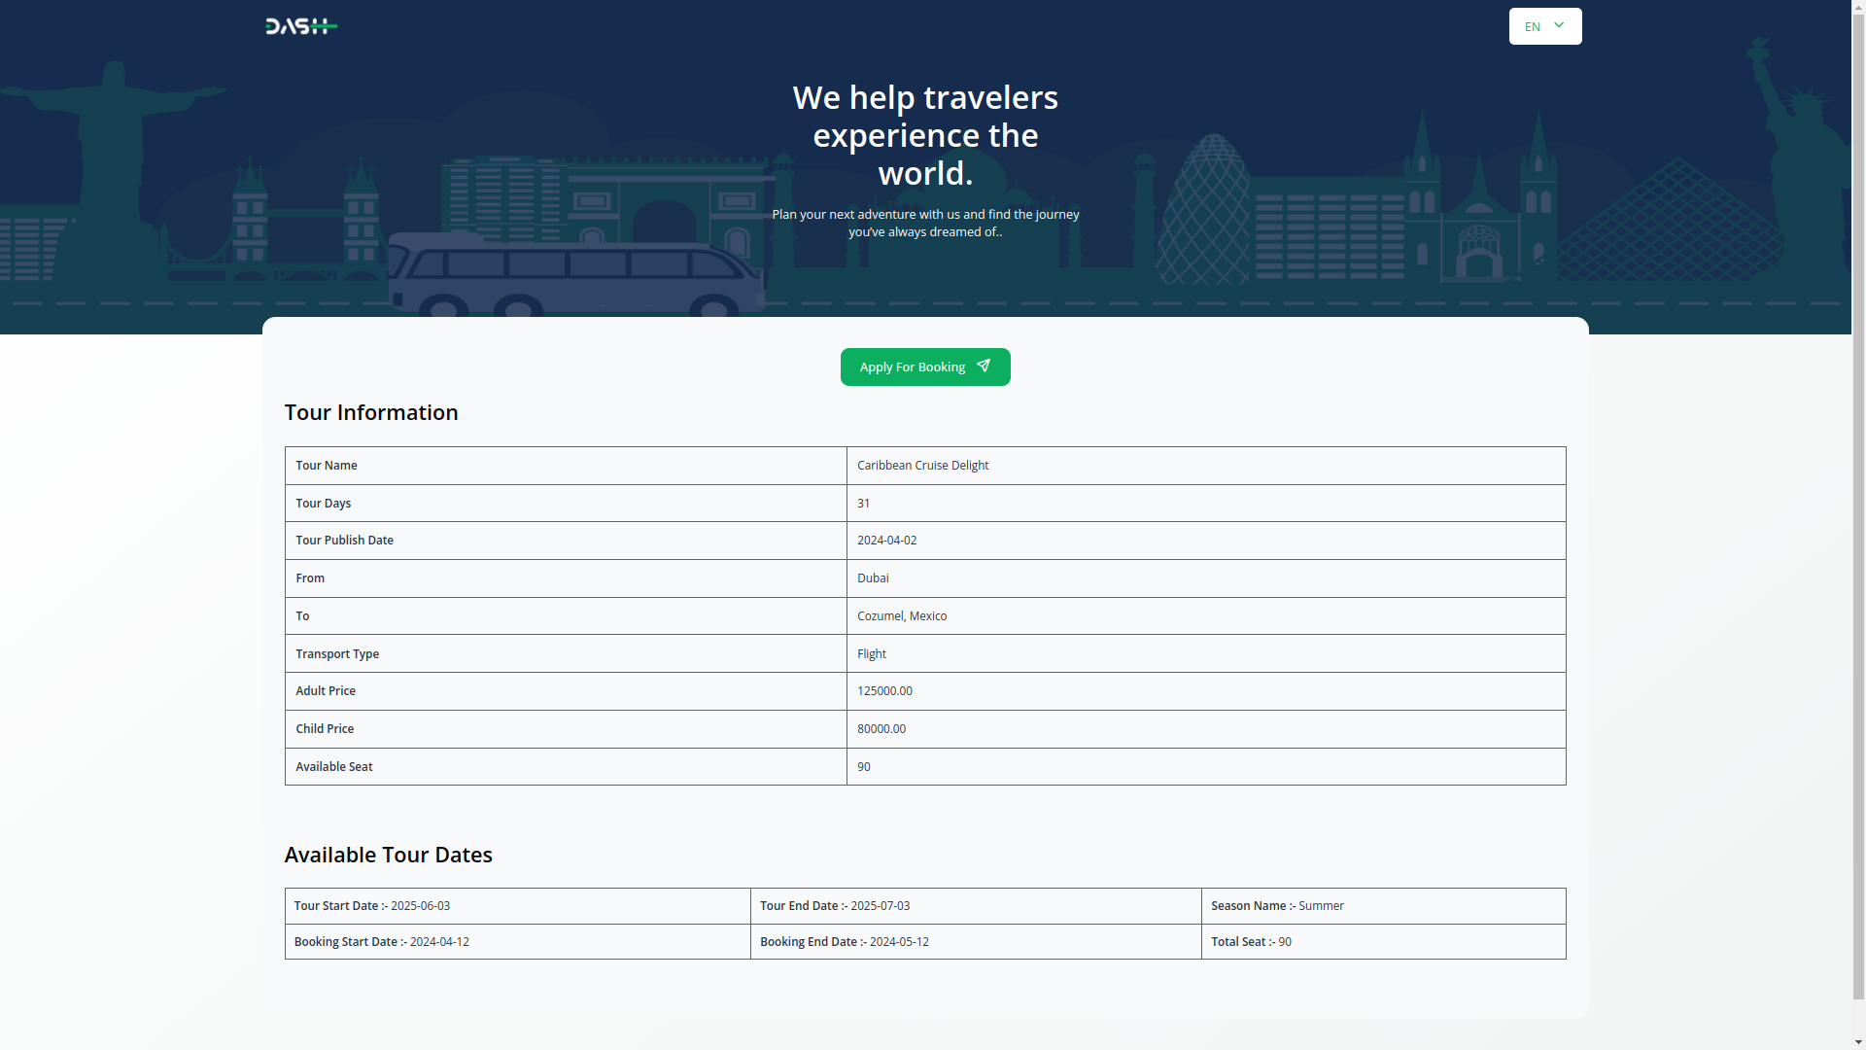The width and height of the screenshot is (1866, 1050).
Task: Click the DASH logo in header
Action: click(301, 26)
